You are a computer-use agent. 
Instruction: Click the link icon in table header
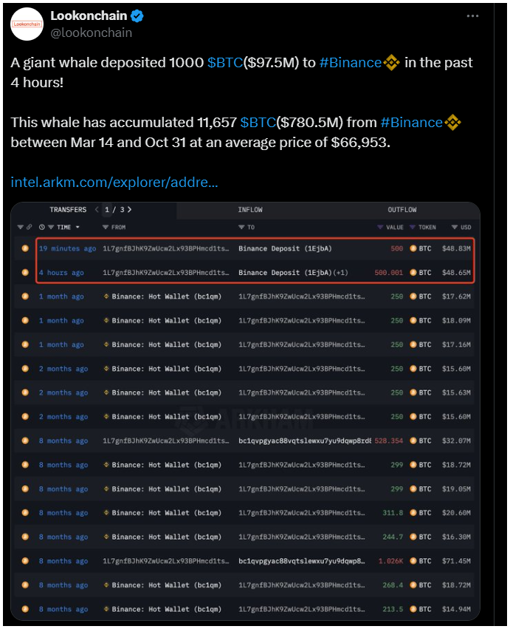(30, 227)
